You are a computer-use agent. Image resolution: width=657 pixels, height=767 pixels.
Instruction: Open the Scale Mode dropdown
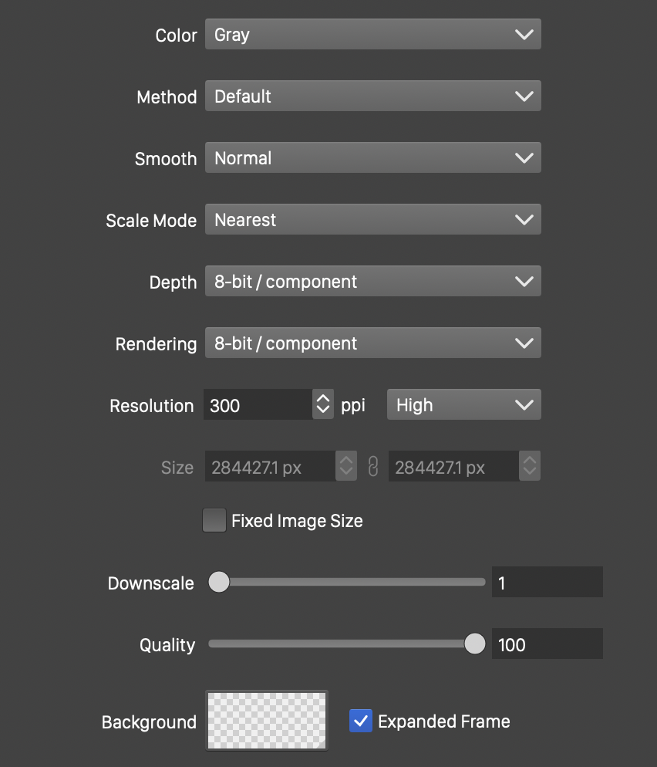[x=372, y=220]
